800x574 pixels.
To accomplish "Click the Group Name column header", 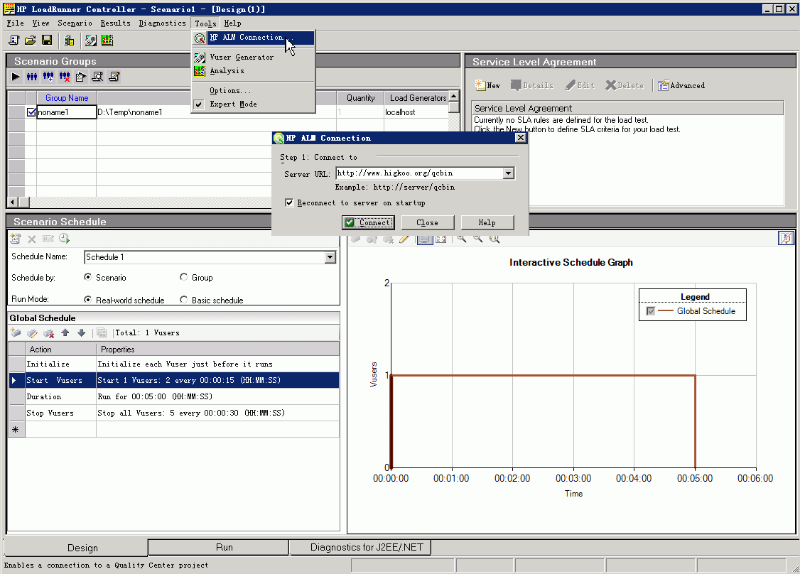I will [x=66, y=97].
